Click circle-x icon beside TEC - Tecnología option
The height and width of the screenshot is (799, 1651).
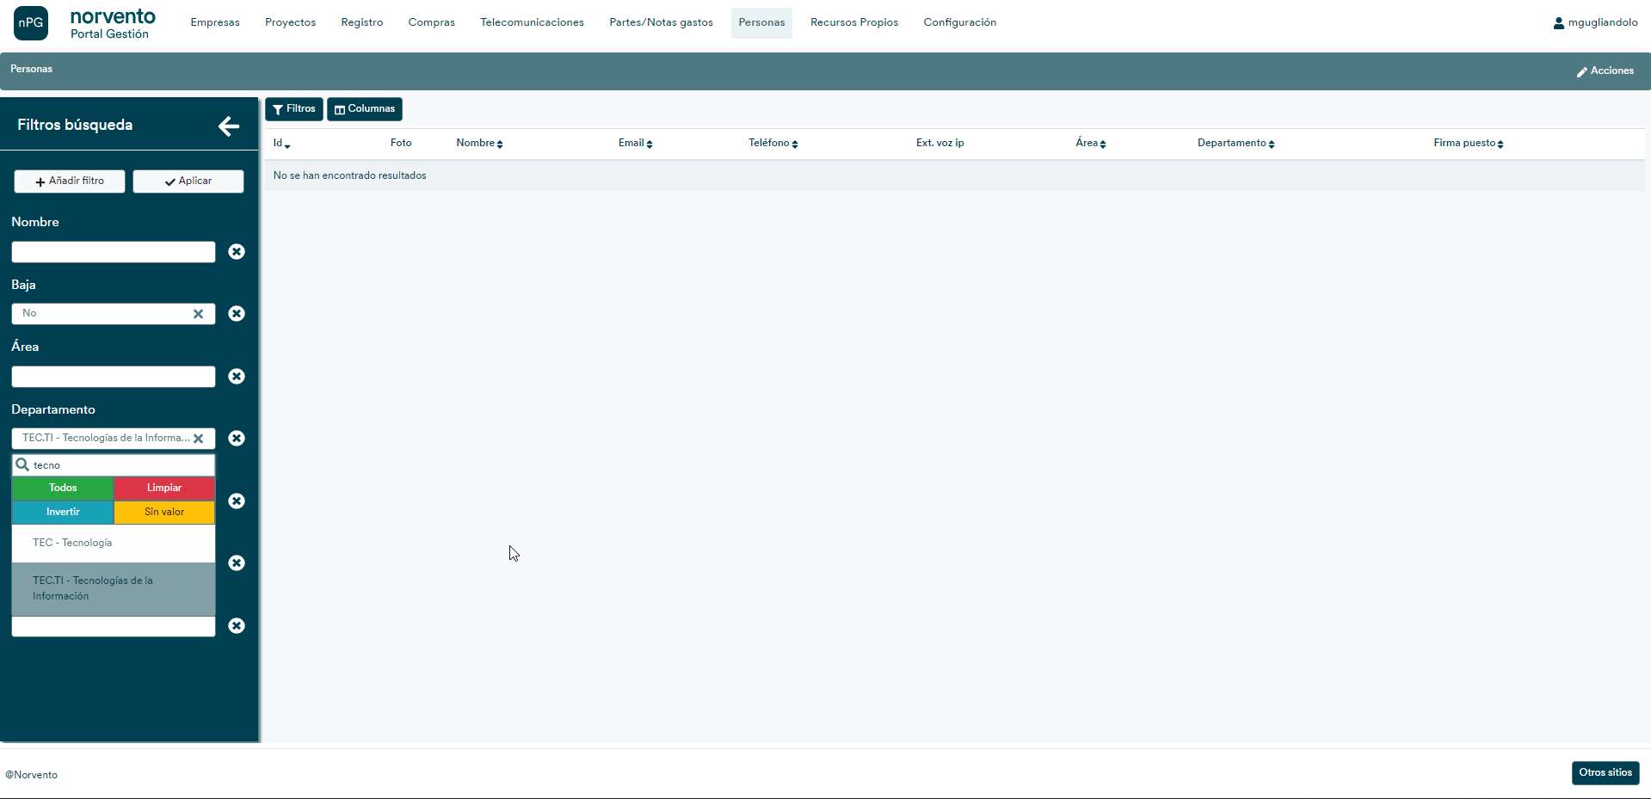coord(237,563)
